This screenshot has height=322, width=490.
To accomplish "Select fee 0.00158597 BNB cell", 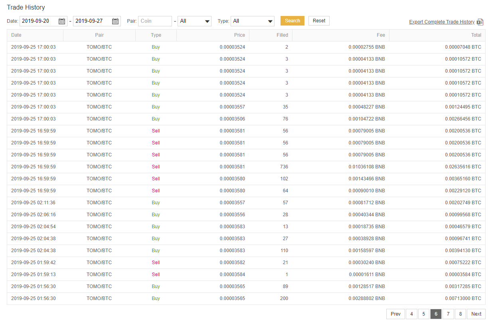I will (x=367, y=251).
